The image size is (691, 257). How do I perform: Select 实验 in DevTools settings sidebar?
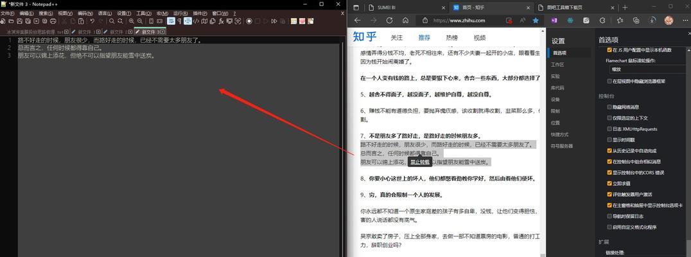pyautogui.click(x=555, y=76)
